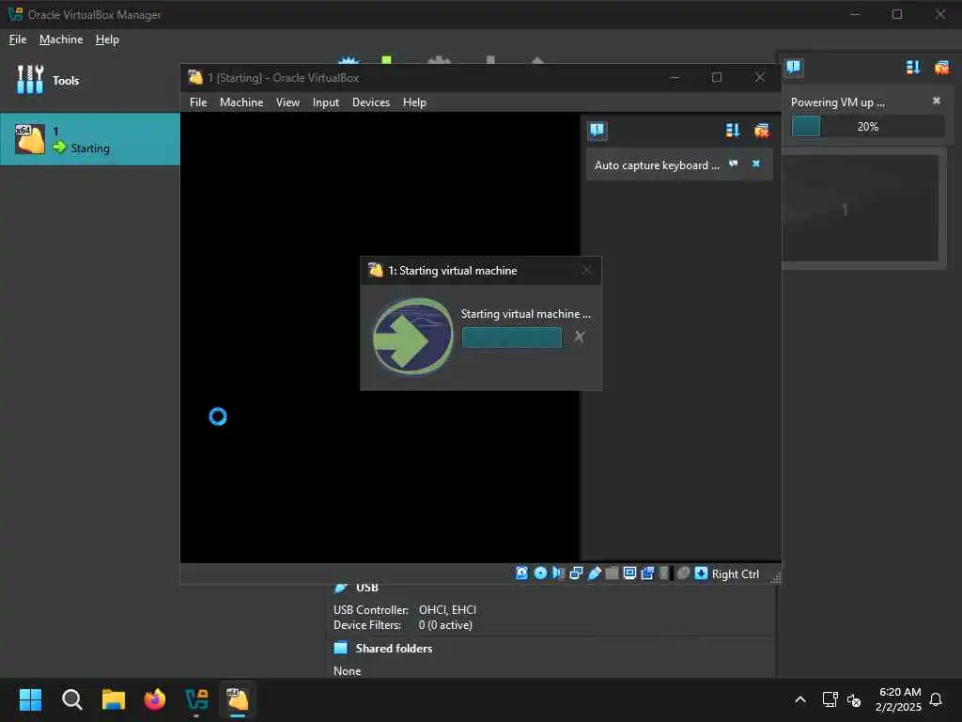Open Devices menu in VM window

(370, 102)
